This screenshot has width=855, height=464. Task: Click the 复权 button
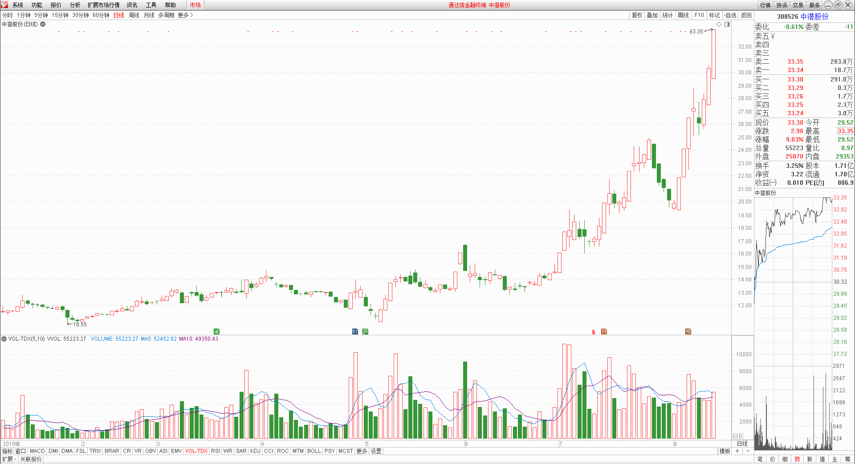click(x=637, y=15)
